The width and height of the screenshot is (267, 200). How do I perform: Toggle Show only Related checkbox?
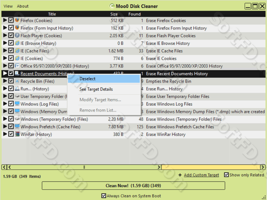coord(226,175)
